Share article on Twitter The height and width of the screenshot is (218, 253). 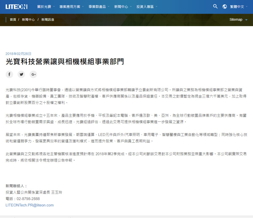point(21,74)
